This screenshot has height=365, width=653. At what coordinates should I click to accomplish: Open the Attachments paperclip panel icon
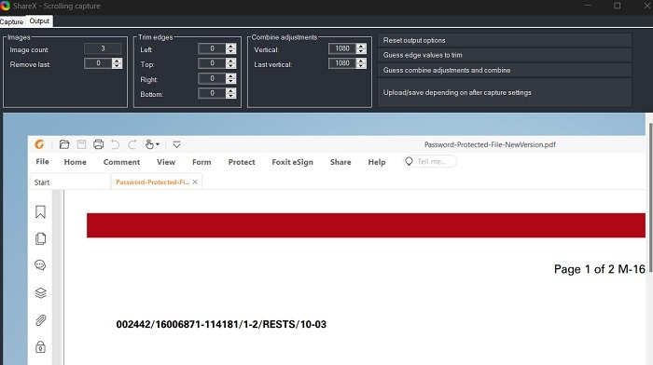point(40,320)
